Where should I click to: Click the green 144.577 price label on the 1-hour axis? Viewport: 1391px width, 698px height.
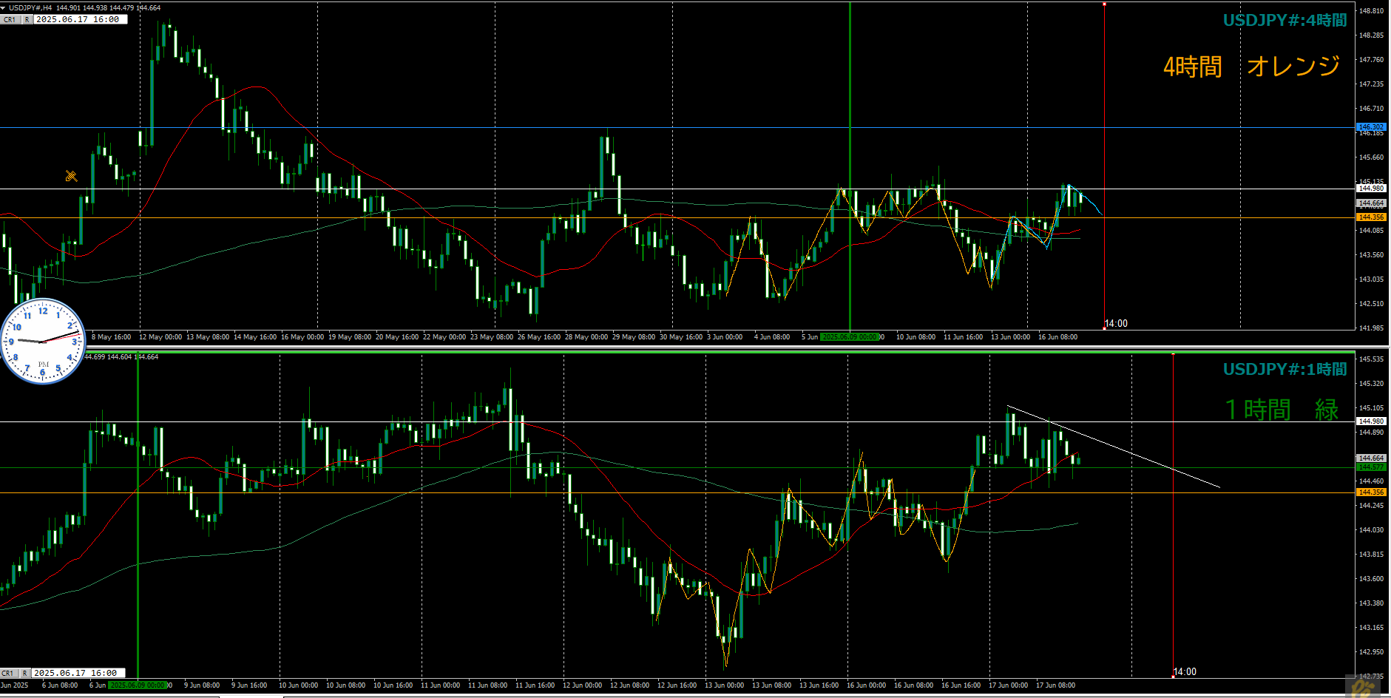[1371, 467]
